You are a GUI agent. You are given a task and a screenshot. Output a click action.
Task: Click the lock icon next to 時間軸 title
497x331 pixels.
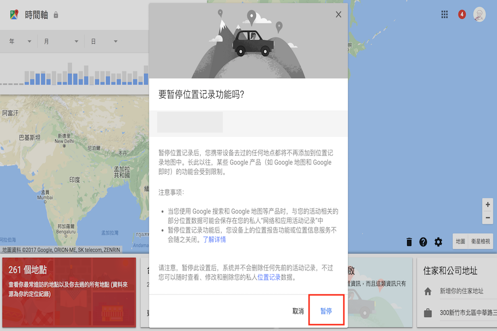(55, 15)
